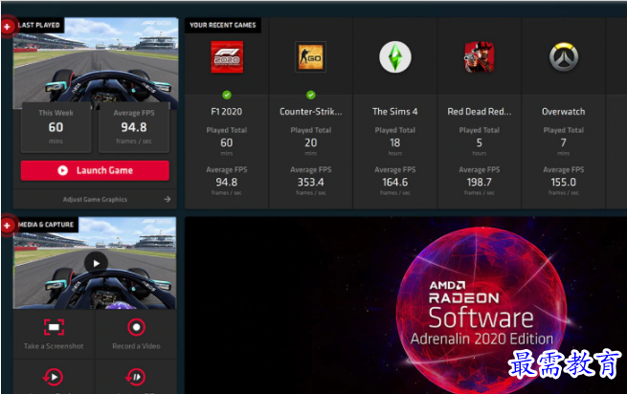Open the Counter-Strike GO game icon

click(x=311, y=57)
